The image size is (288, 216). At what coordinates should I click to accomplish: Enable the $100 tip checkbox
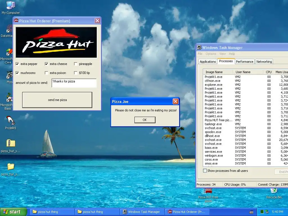coord(75,73)
